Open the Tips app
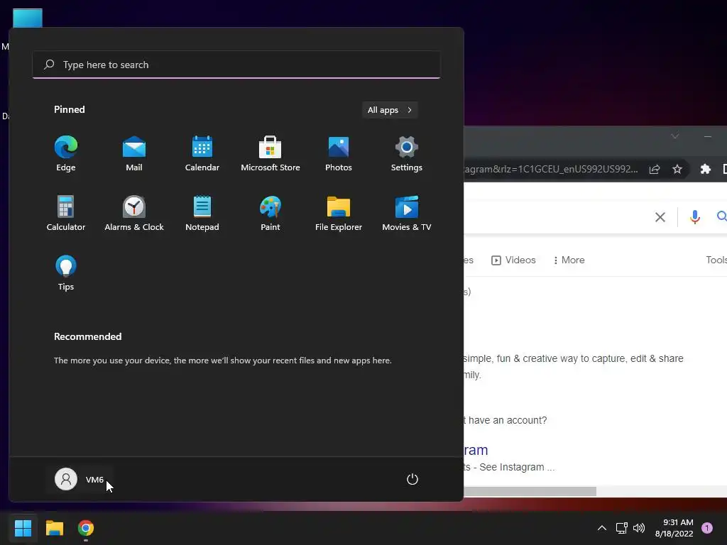 66,273
